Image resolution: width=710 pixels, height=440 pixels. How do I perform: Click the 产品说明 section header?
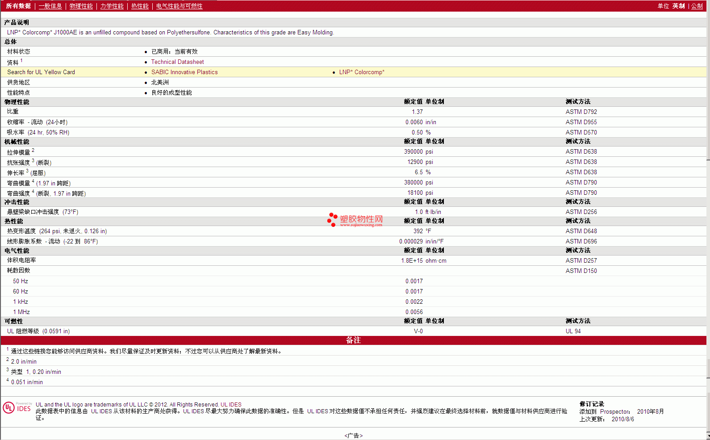[x=17, y=23]
